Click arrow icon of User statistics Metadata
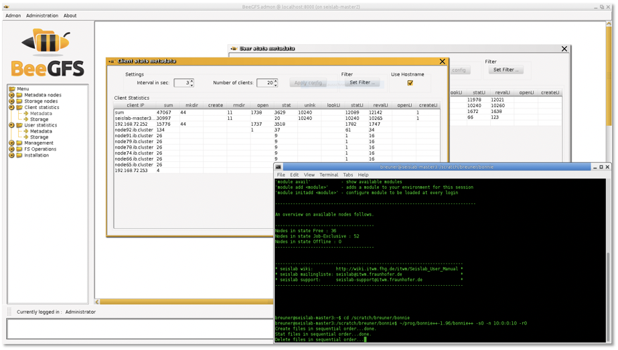This screenshot has width=618, height=350. (26, 131)
